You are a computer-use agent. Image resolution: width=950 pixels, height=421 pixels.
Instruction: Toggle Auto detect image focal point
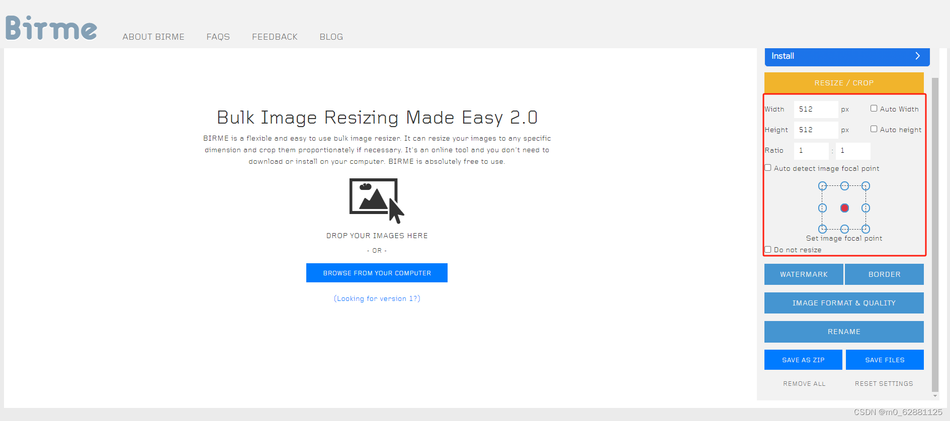[768, 168]
